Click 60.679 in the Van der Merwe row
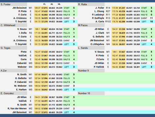Viewport: 155px width, 117px height. 52,109
